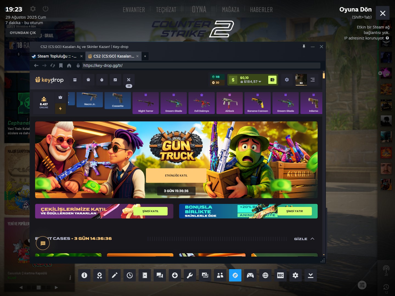The image size is (395, 296).
Task: Open Steam overlay settings gear beside clock
Action: tap(33, 9)
